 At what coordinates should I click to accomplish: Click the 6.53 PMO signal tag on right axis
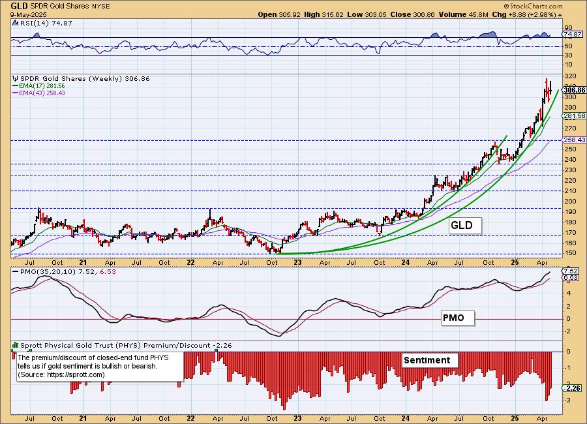[571, 277]
